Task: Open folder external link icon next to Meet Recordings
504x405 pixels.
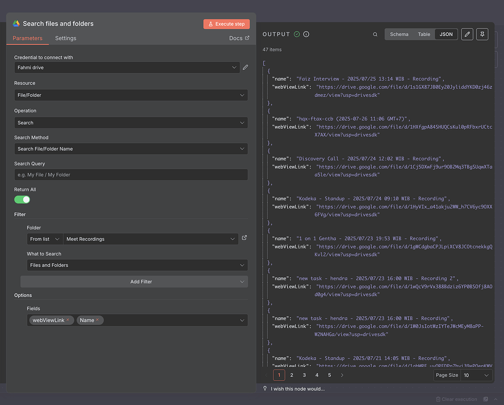Action: (x=244, y=238)
